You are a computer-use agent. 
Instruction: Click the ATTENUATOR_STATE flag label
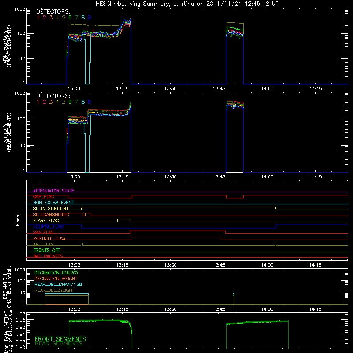click(x=53, y=191)
